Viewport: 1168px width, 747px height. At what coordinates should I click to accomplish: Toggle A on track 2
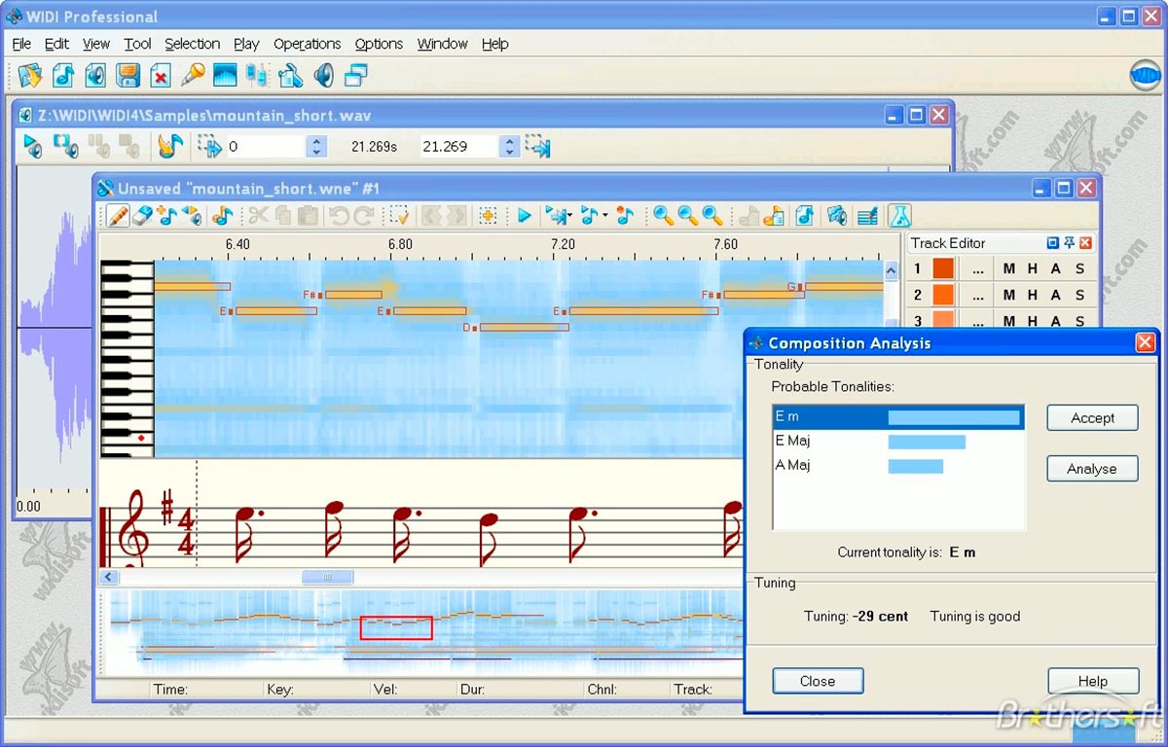pyautogui.click(x=1056, y=295)
